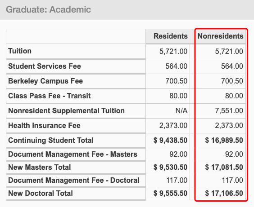The height and width of the screenshot is (207, 254).
Task: Click Document Management Fee - Doctoral label
Action: coord(74,180)
